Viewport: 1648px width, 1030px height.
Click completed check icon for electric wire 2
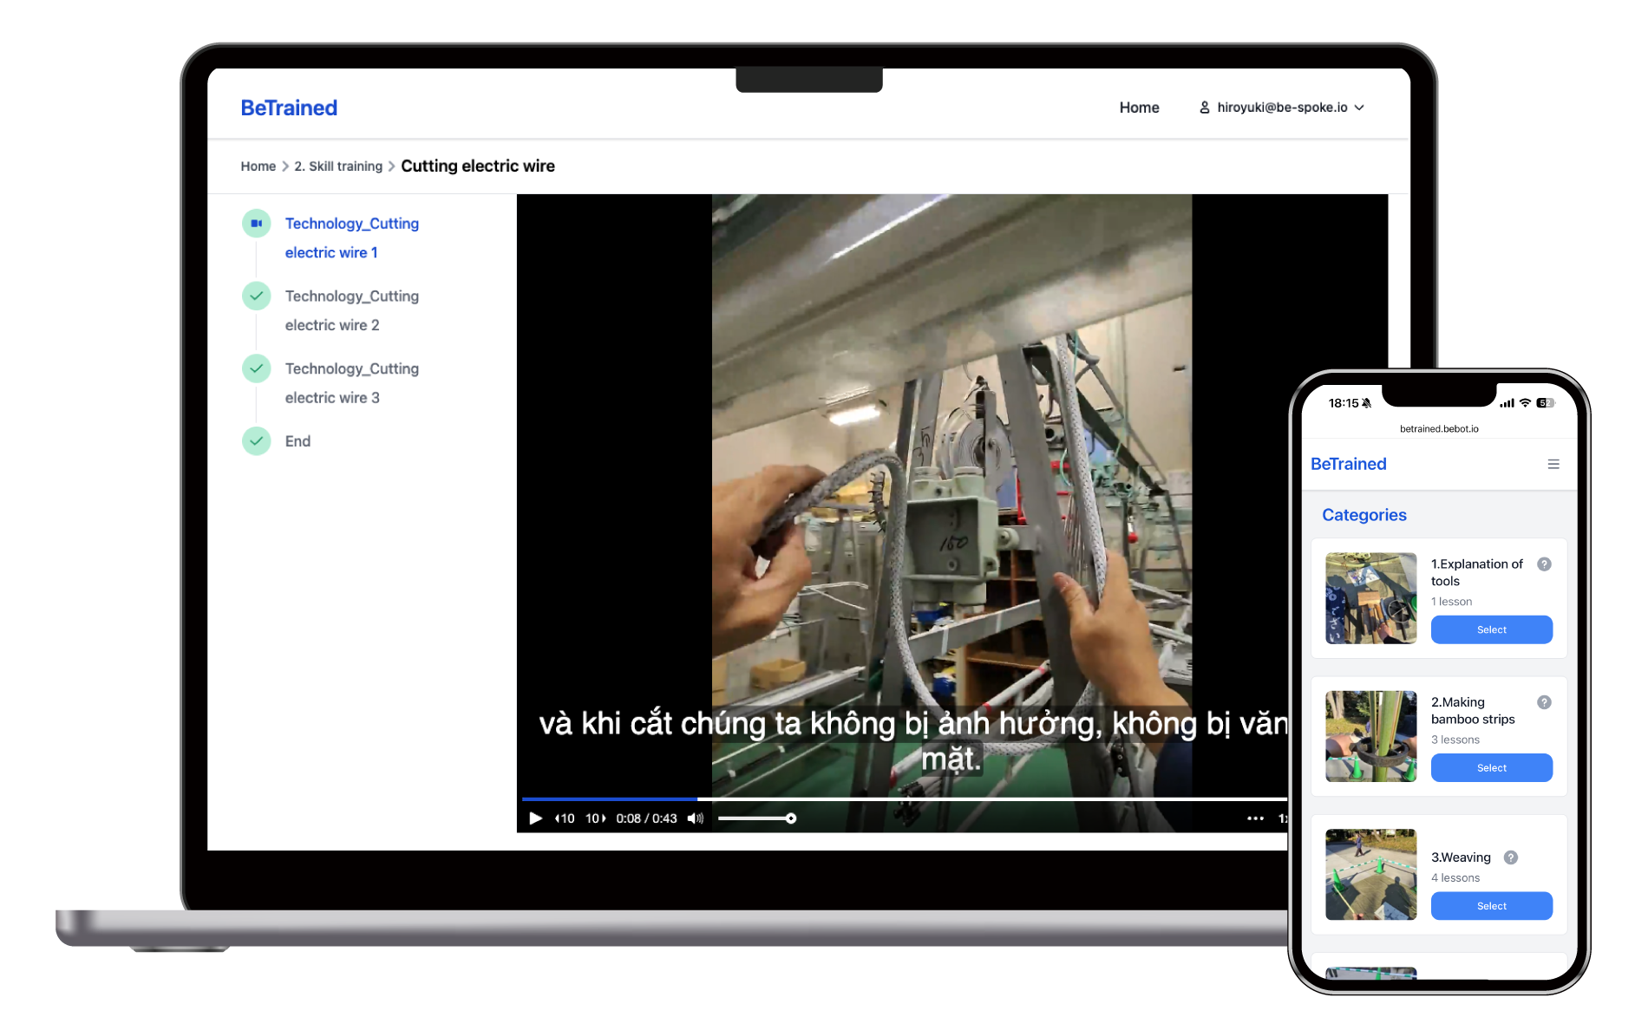pyautogui.click(x=257, y=296)
